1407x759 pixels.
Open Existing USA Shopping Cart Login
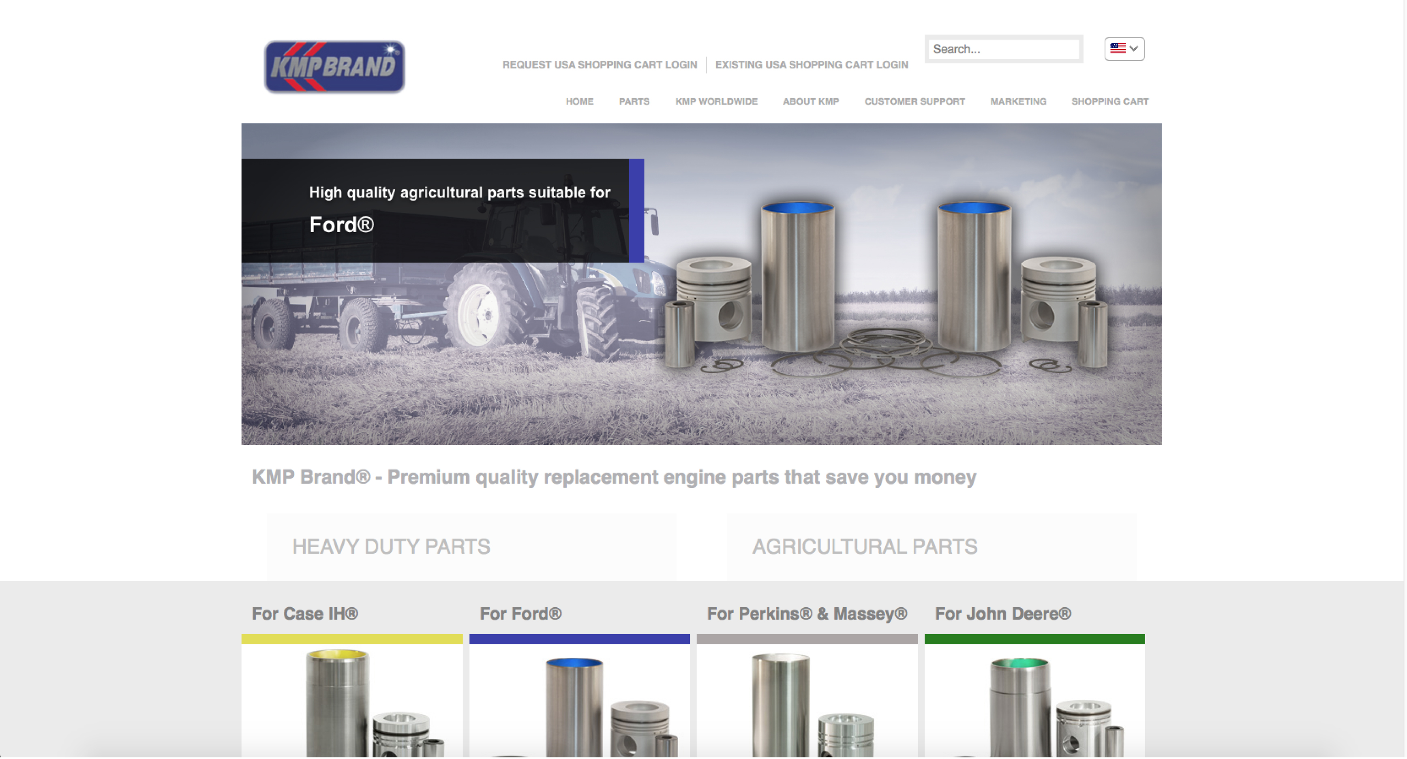811,64
